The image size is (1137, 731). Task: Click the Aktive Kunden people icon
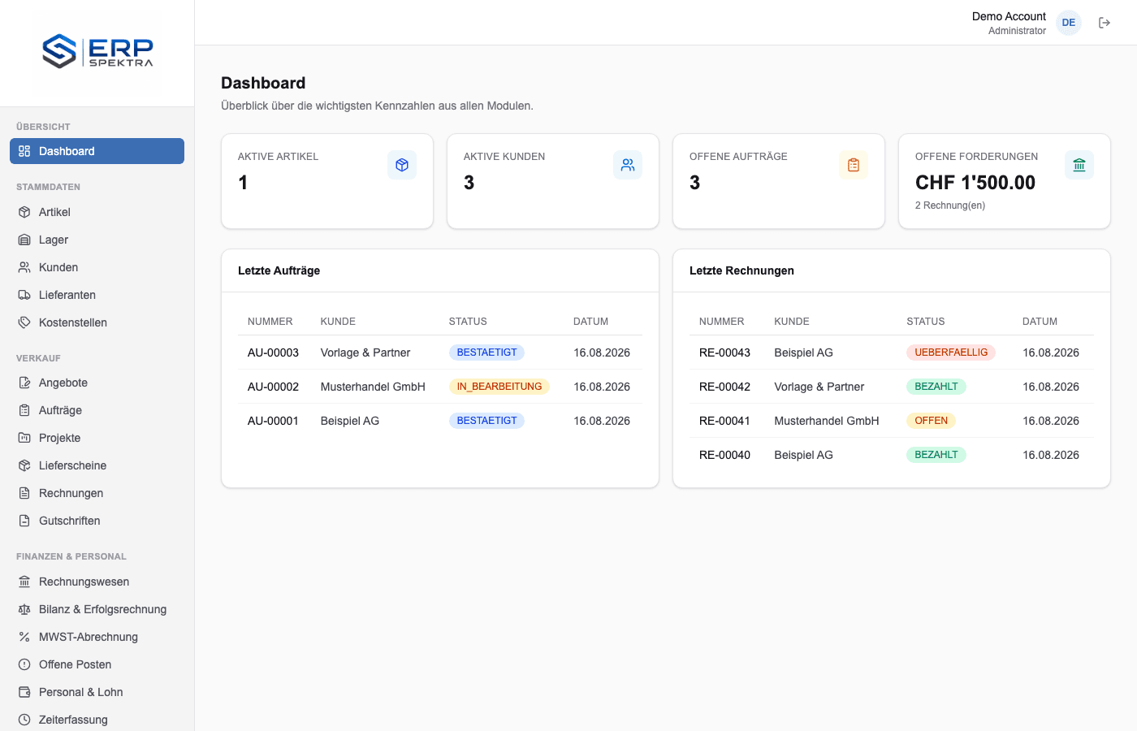(628, 165)
